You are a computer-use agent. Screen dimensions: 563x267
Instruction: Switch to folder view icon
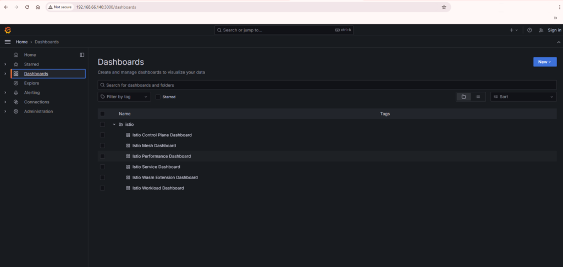[463, 97]
